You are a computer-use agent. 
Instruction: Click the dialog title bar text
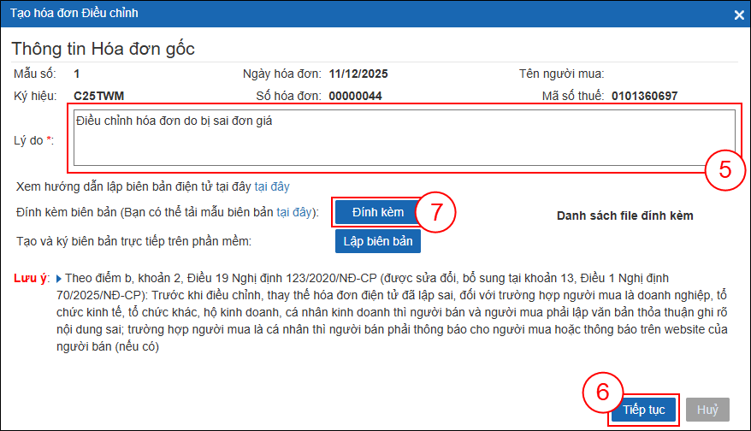coord(74,13)
